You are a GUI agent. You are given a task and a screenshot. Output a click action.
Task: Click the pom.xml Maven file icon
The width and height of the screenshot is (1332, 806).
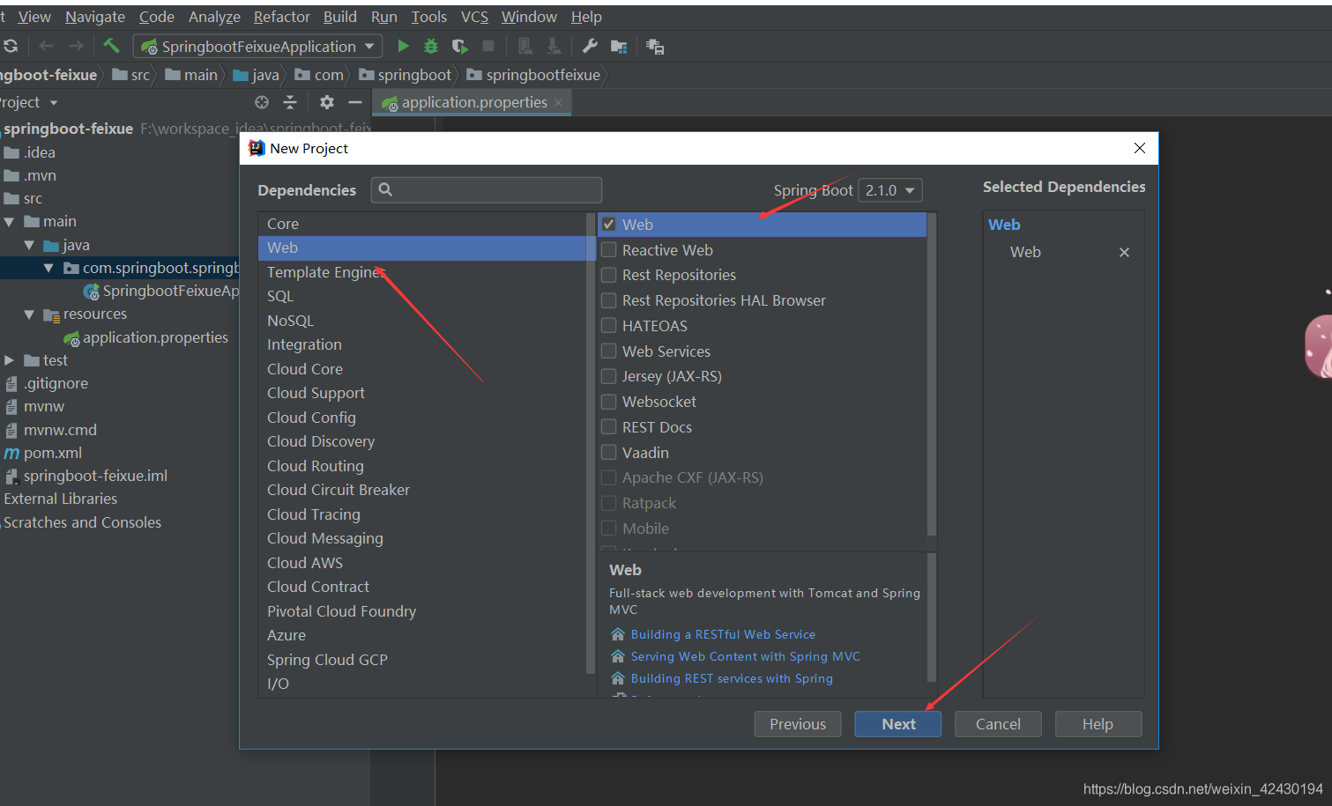click(11, 453)
